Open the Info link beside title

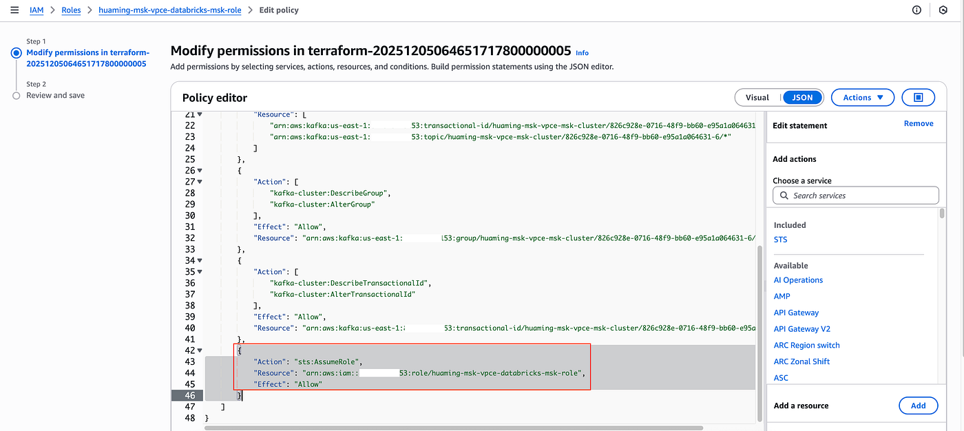[583, 53]
